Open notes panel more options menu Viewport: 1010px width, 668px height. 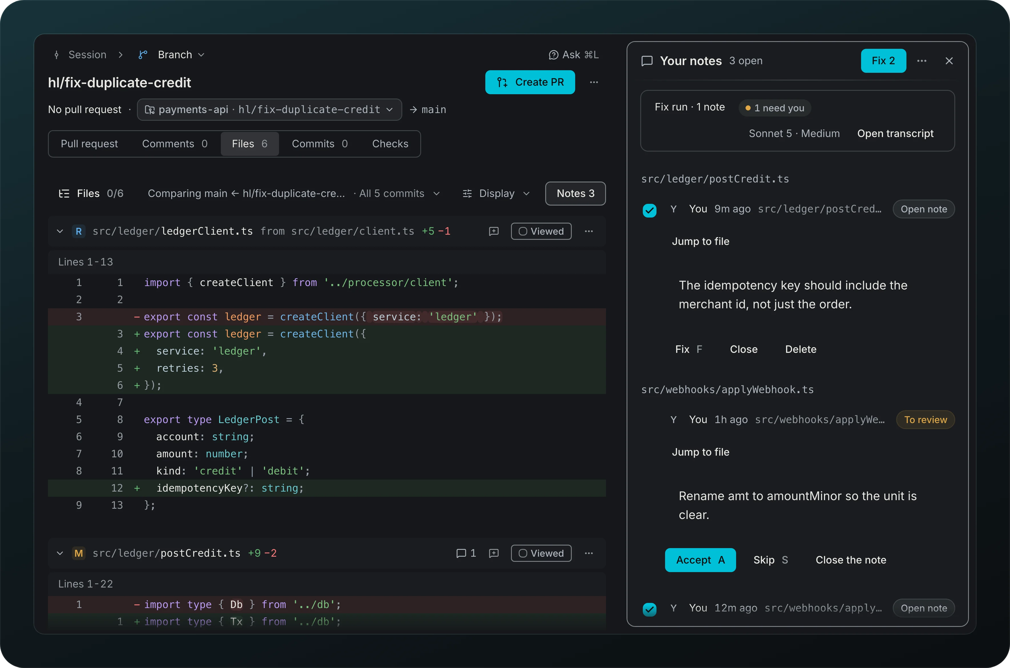click(922, 61)
